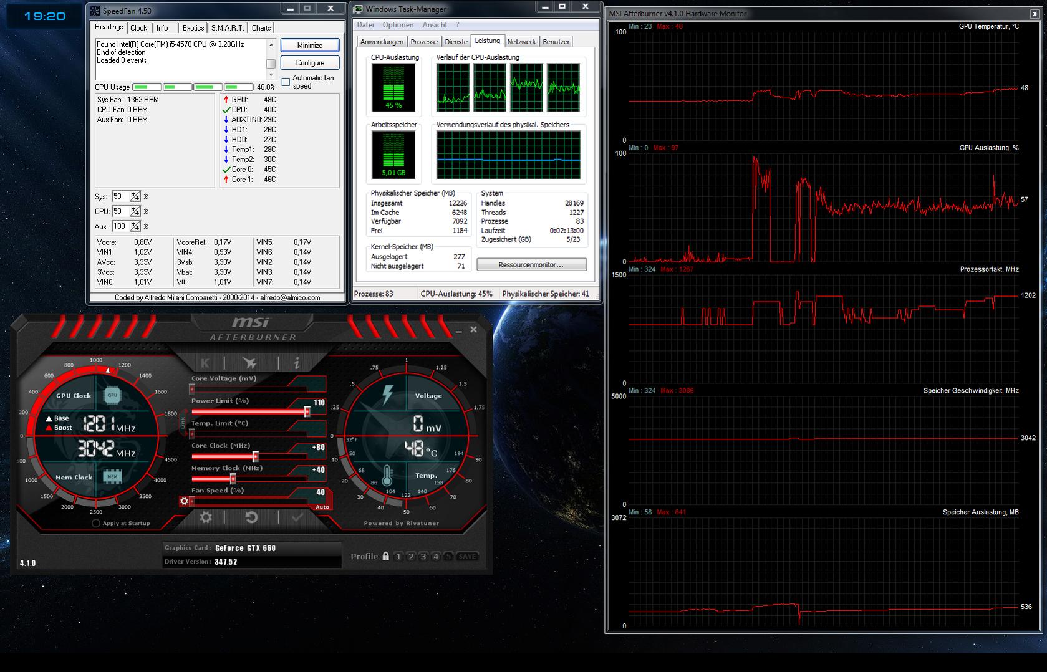Open the Ansicht menu in Task-Manager

(435, 25)
